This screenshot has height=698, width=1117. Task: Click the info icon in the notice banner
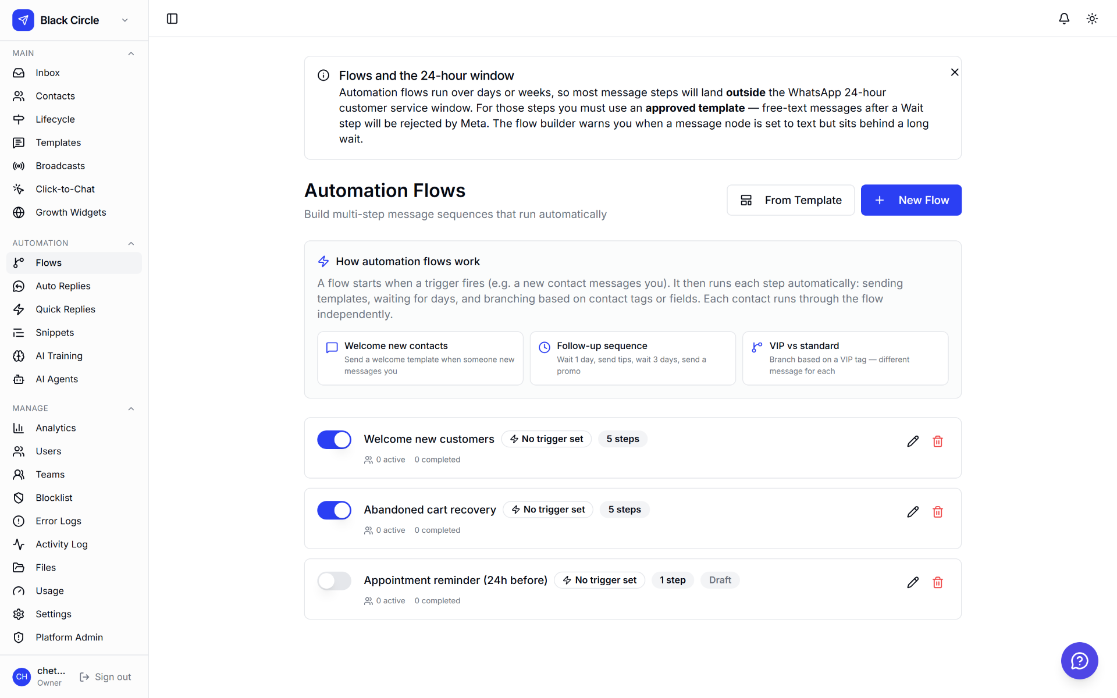coord(323,76)
